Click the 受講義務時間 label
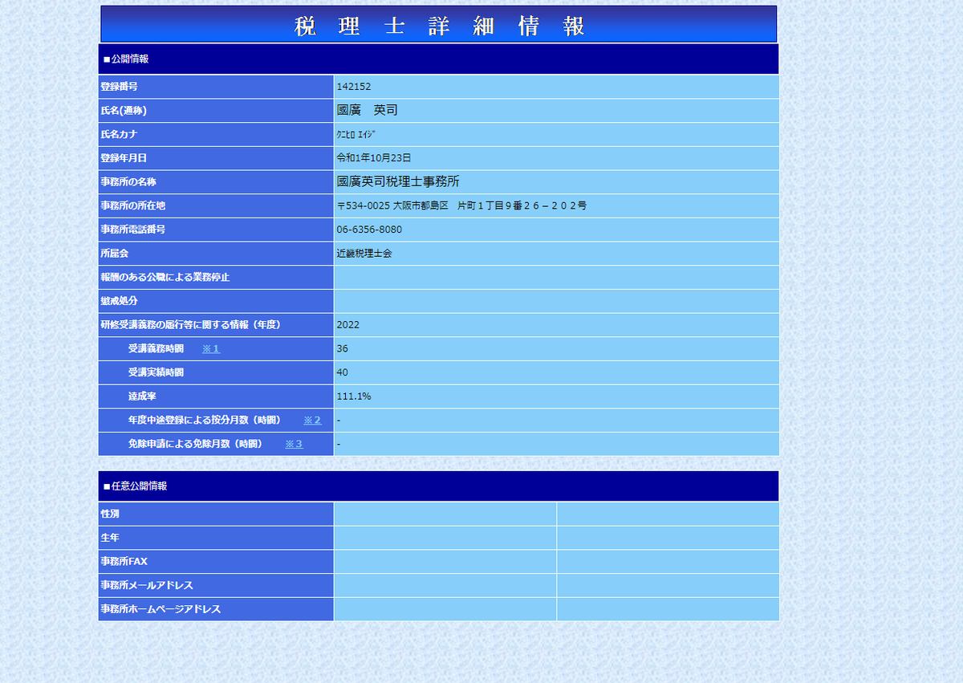This screenshot has width=963, height=683. tap(156, 349)
